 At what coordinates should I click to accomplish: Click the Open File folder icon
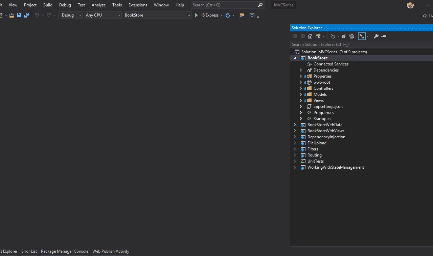pyautogui.click(x=12, y=15)
